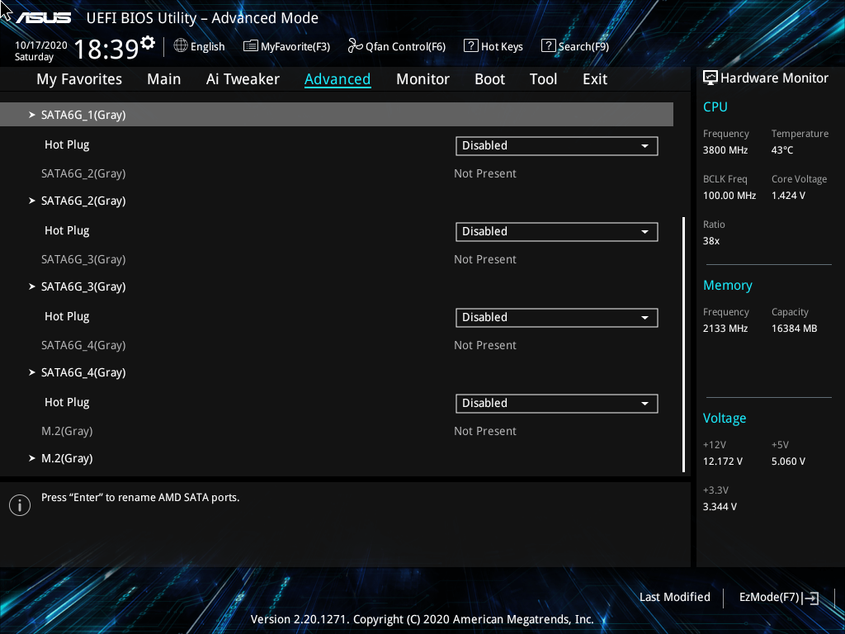Image resolution: width=845 pixels, height=634 pixels.
Task: Click the 5.060 V reading
Action: click(x=788, y=461)
